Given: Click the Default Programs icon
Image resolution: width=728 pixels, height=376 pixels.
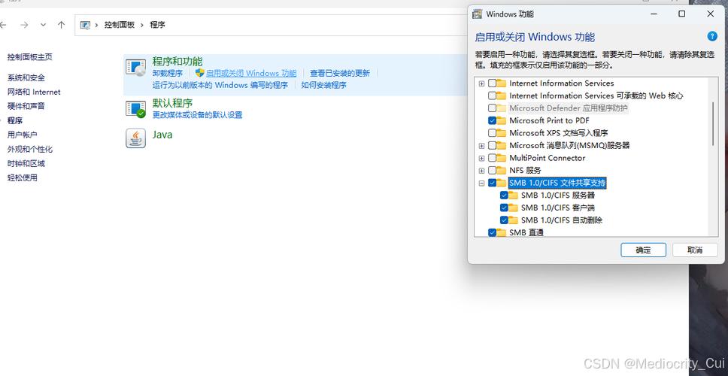Looking at the screenshot, I should pos(135,109).
